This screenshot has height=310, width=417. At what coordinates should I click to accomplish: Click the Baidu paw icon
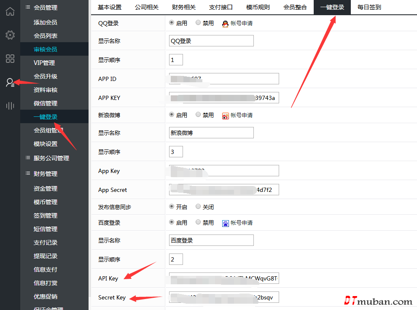coord(225,223)
